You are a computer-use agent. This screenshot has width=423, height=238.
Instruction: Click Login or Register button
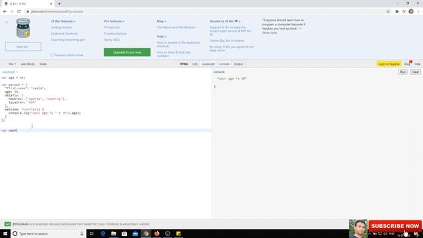tap(389, 64)
